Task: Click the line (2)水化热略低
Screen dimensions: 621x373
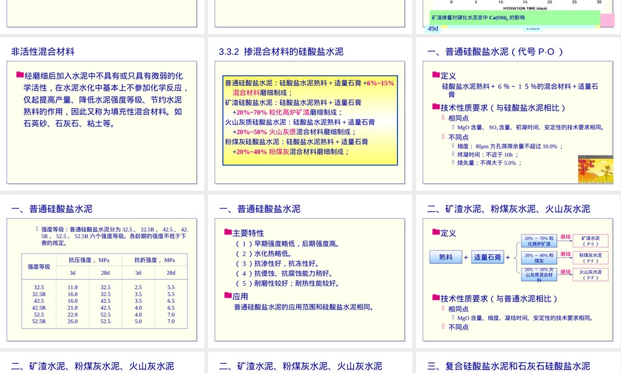Action: pyautogui.click(x=264, y=254)
